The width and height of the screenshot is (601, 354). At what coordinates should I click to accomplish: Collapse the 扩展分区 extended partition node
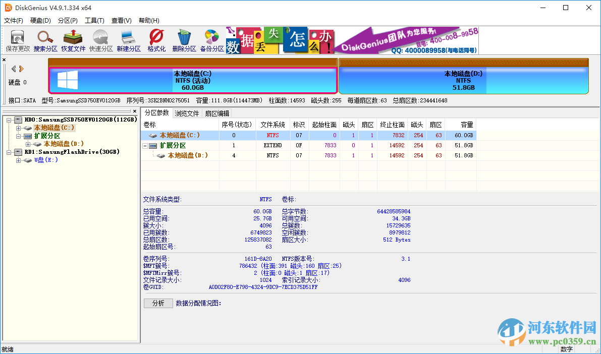[18, 136]
